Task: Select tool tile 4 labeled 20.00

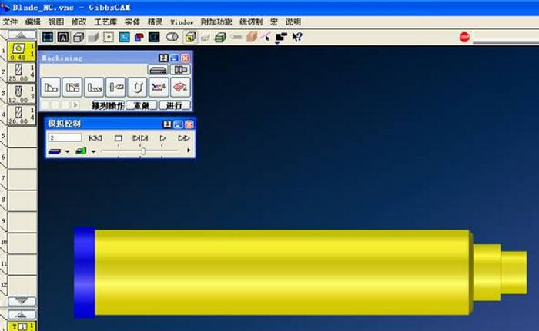Action: (22, 115)
